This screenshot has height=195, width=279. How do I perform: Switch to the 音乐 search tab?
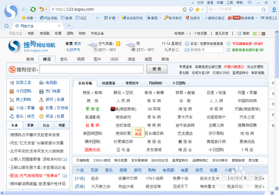click(64, 59)
